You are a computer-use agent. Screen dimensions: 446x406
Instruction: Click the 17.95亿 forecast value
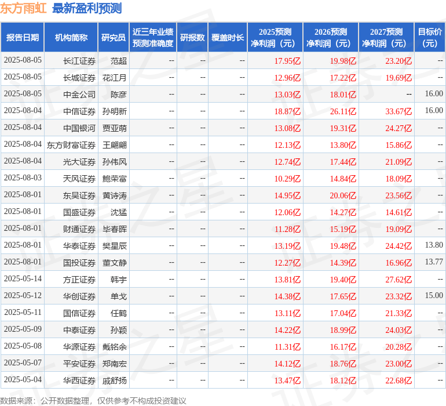[287, 61]
